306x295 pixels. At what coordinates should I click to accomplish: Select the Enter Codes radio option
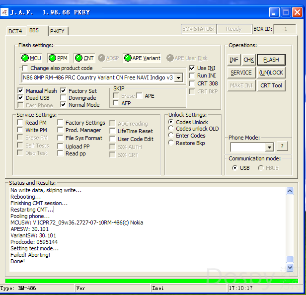171,136
